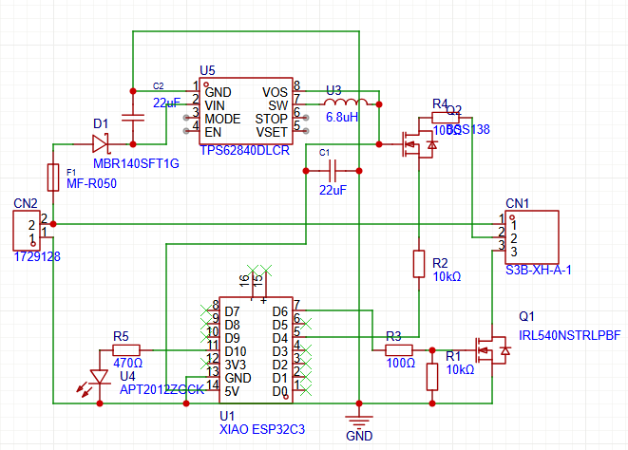Click the R2 resistor body

(x=419, y=264)
